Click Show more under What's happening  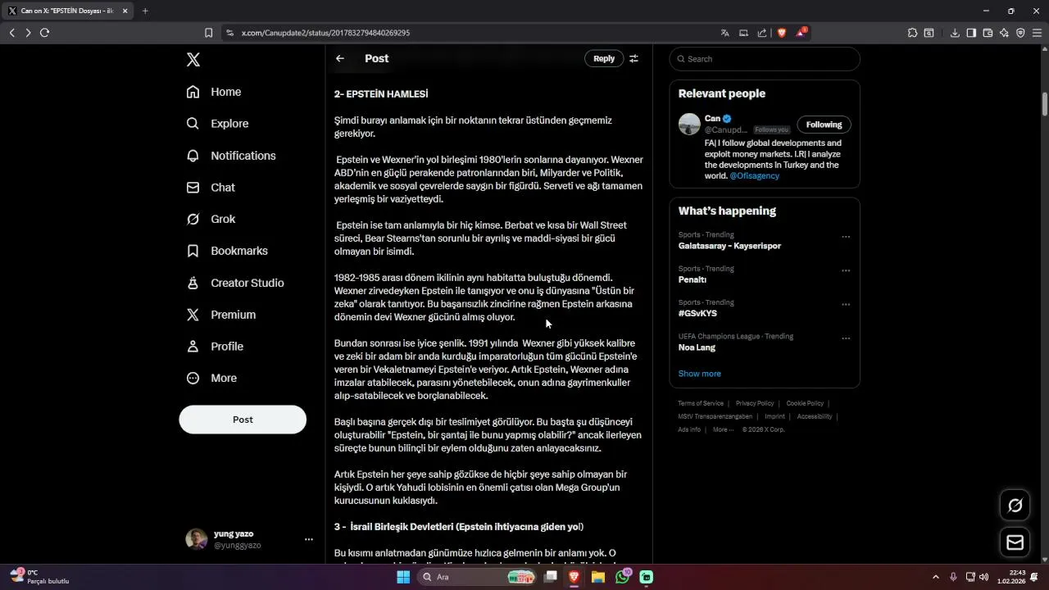coord(700,374)
